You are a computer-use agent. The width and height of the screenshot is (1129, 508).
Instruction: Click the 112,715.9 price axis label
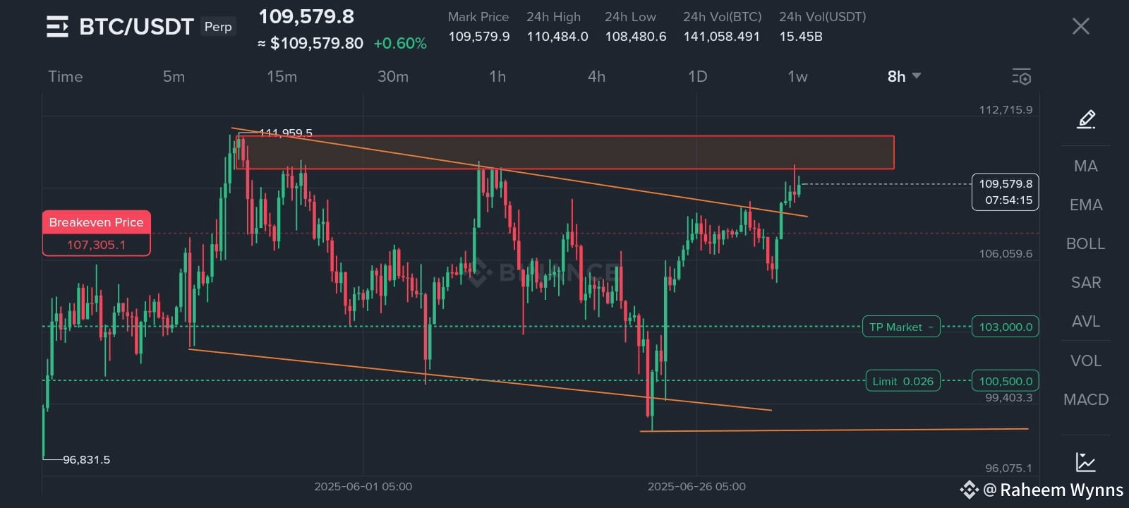coord(1006,109)
